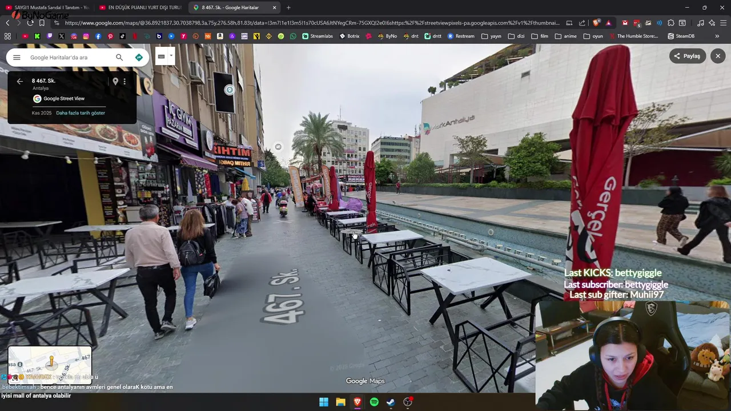Reload the page

click(30, 23)
